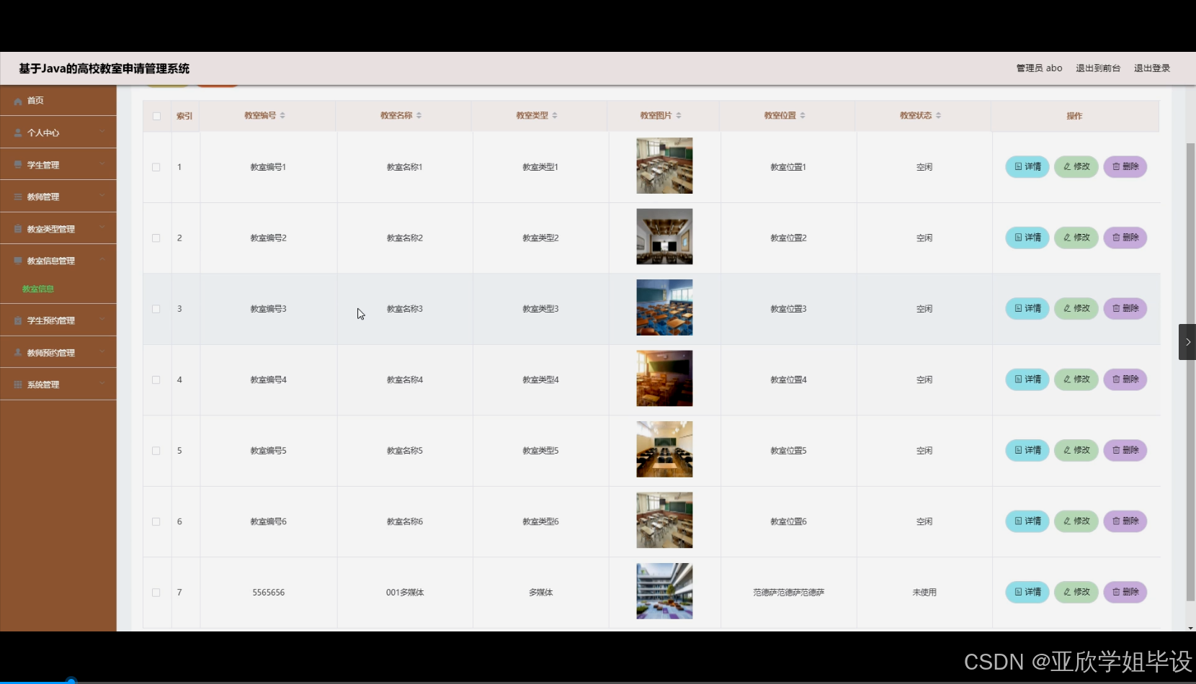The height and width of the screenshot is (684, 1196).
Task: Open the 教师管理 sidebar menu
Action: click(58, 197)
